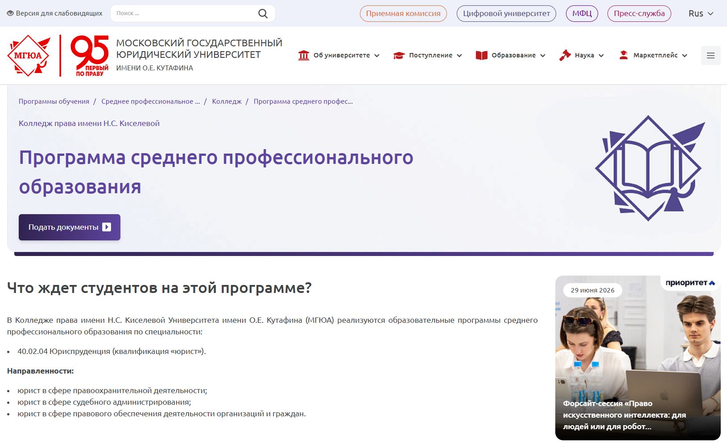The height and width of the screenshot is (447, 727).
Task: Click the graduation cap icon beside Поступление
Action: (399, 55)
